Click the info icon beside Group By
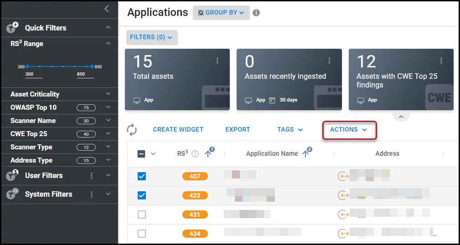The width and height of the screenshot is (460, 245). (256, 13)
